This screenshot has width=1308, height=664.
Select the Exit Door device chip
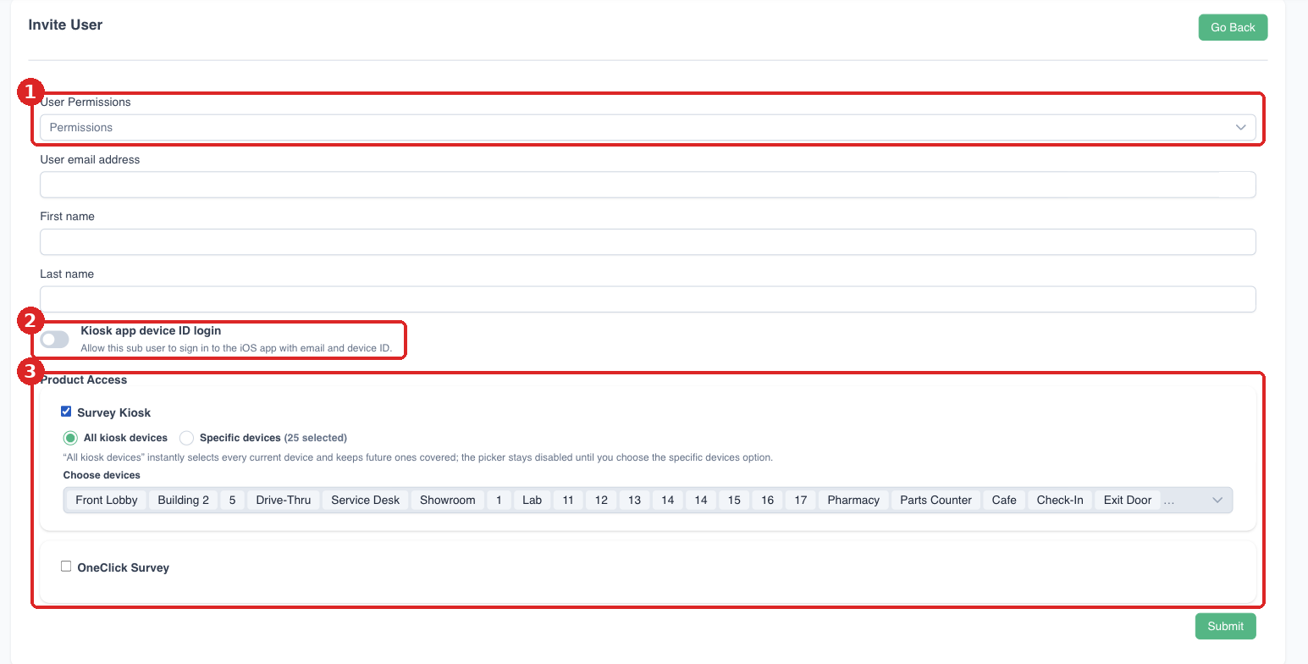point(1128,501)
